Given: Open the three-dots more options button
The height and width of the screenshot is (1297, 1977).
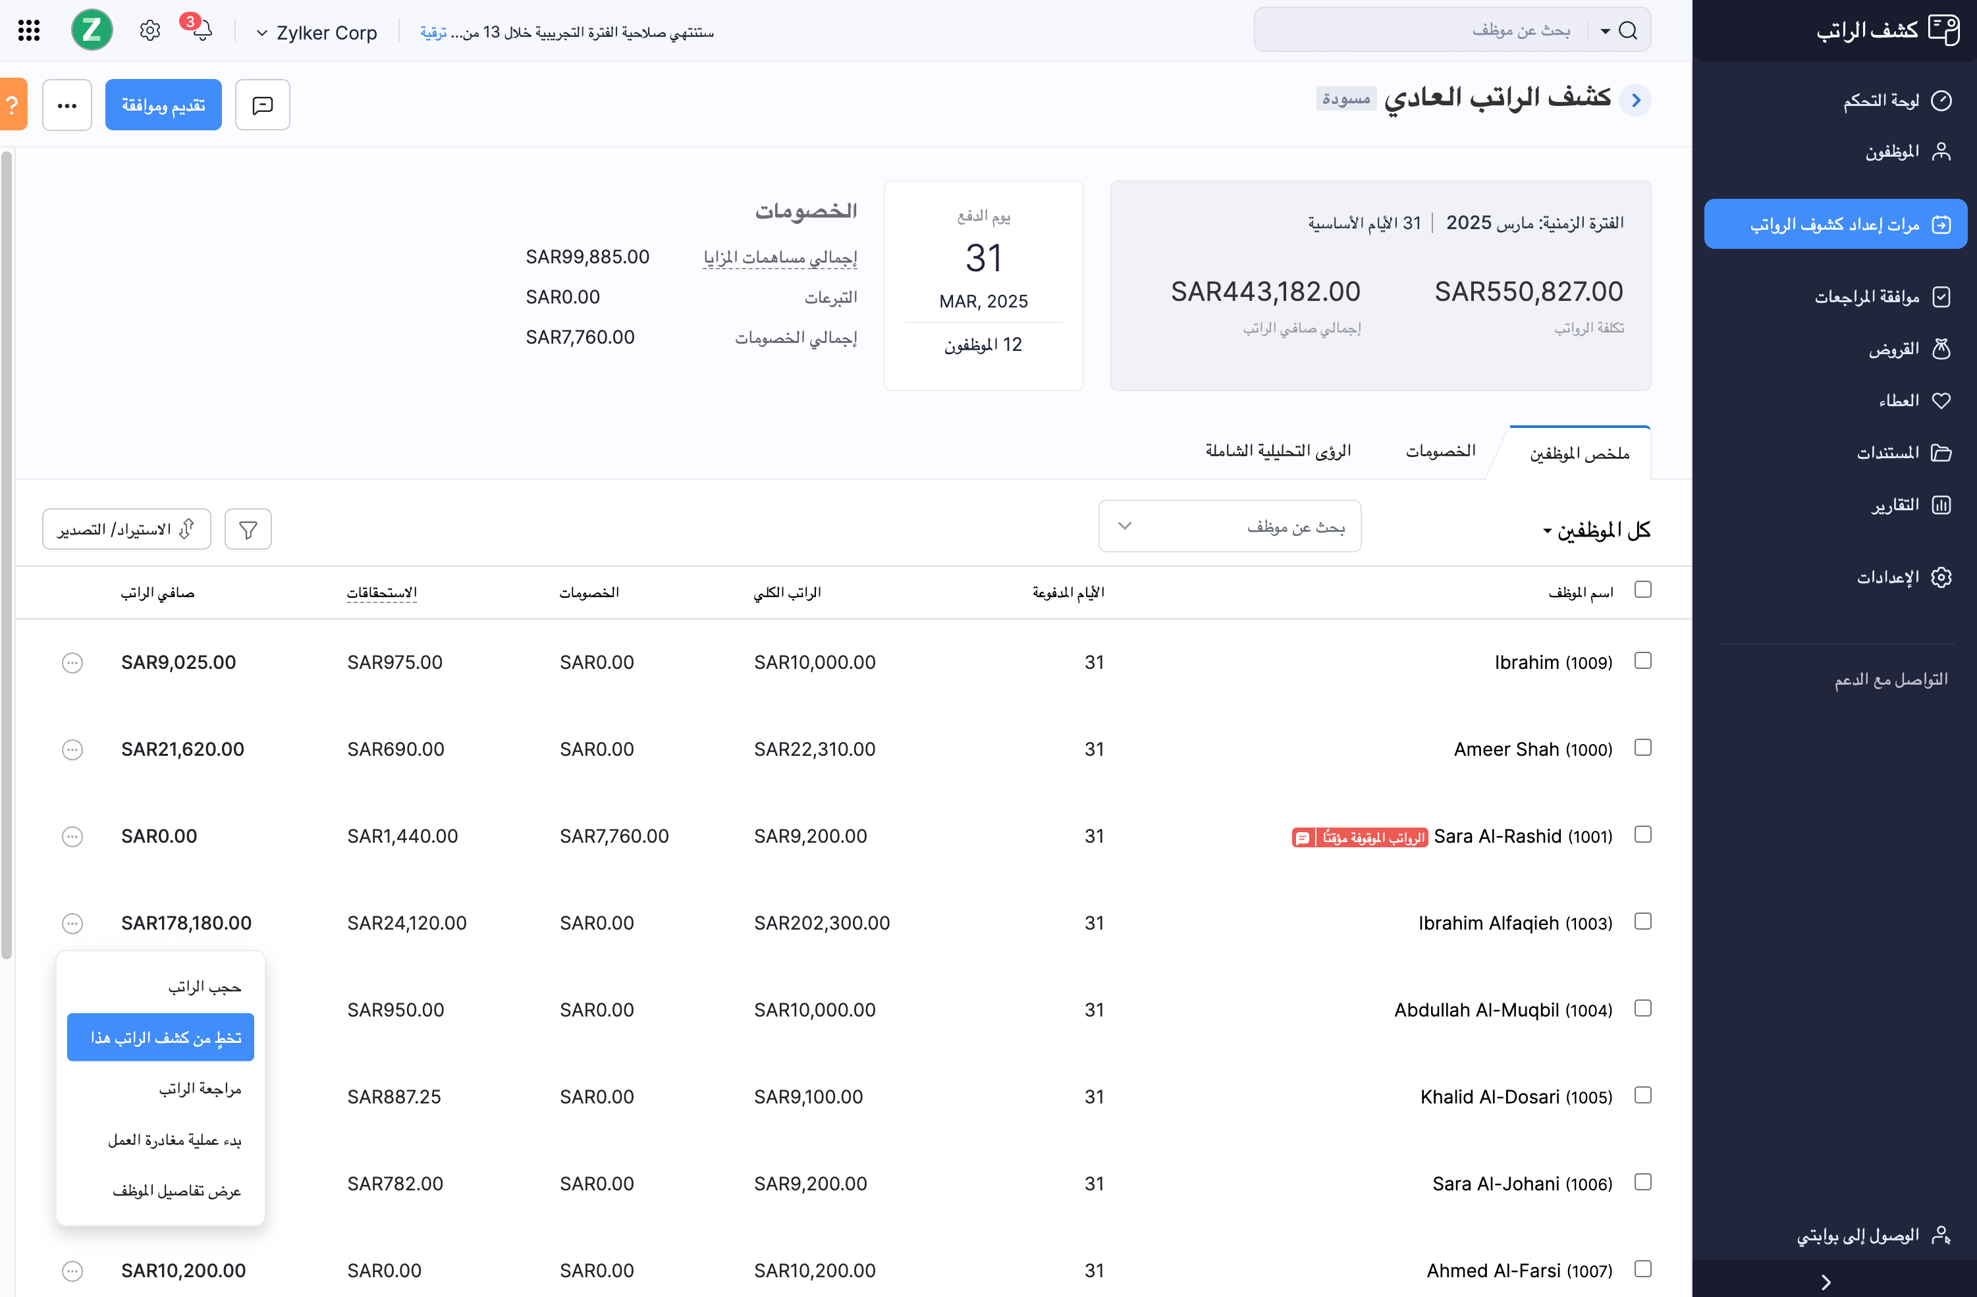Looking at the screenshot, I should point(67,105).
